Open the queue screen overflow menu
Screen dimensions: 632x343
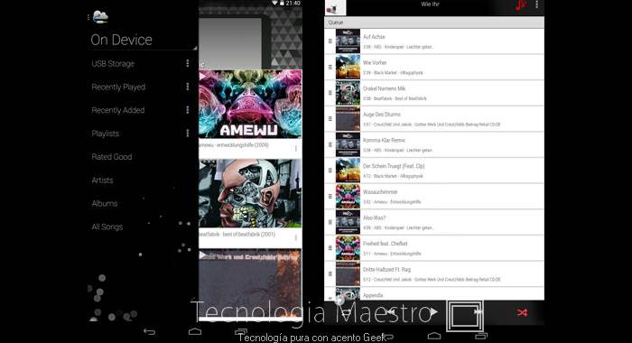pyautogui.click(x=537, y=5)
